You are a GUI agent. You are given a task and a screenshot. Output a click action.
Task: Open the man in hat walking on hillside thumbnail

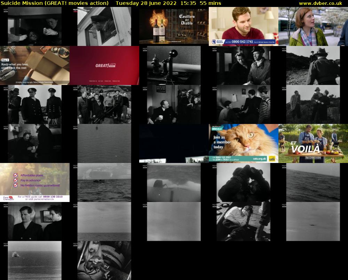point(313,65)
